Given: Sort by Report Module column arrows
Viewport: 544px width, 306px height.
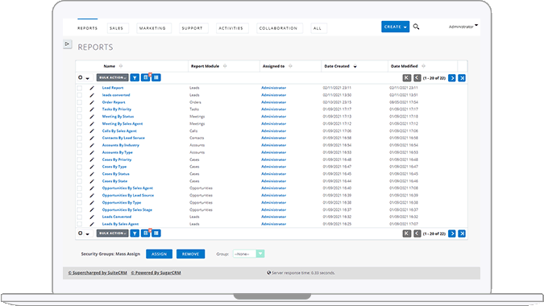Looking at the screenshot, I should click(x=225, y=66).
